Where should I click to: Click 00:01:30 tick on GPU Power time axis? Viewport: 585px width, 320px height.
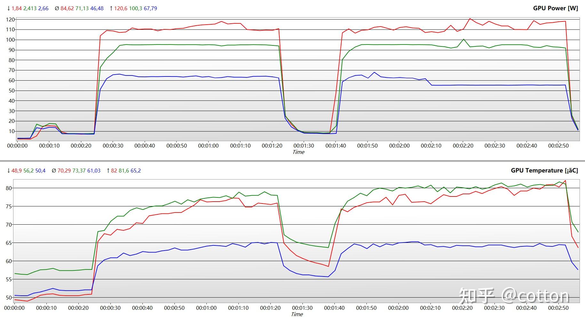[304, 146]
